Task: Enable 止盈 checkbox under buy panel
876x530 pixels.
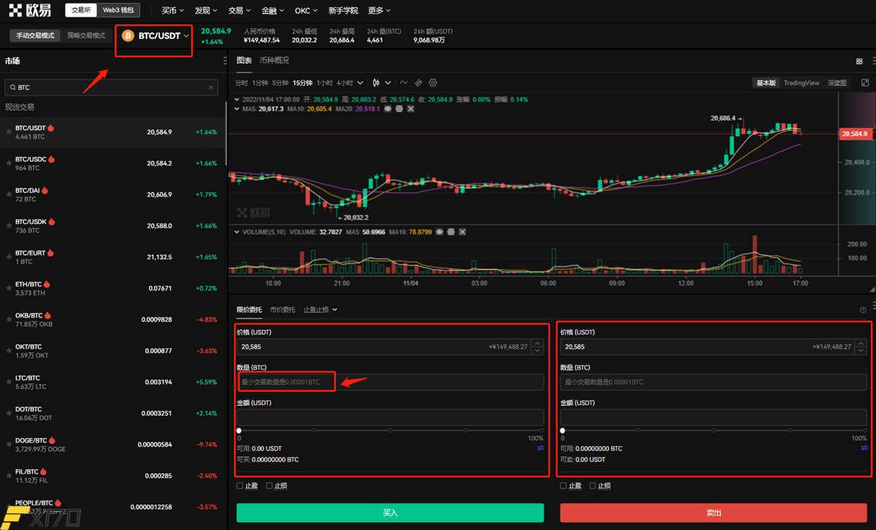Action: (x=240, y=485)
